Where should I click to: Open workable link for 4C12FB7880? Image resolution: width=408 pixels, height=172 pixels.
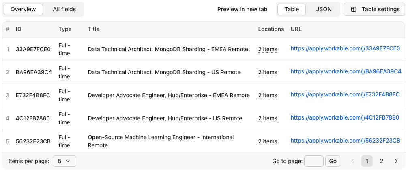click(x=345, y=118)
